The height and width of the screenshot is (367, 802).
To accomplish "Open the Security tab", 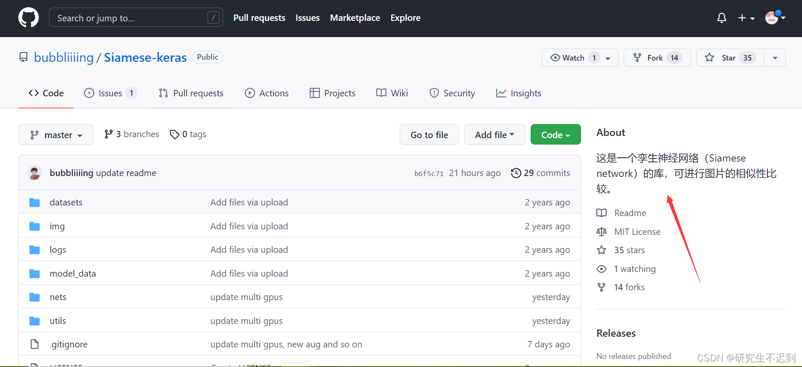I will tap(452, 93).
